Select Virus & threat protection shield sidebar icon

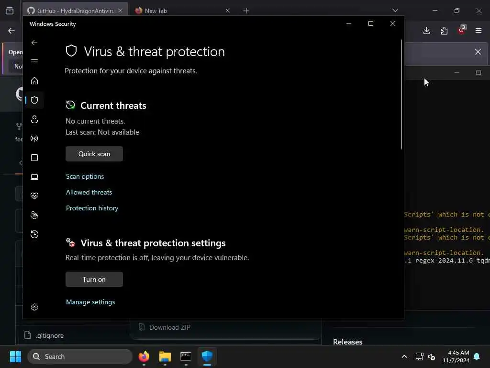(x=34, y=100)
